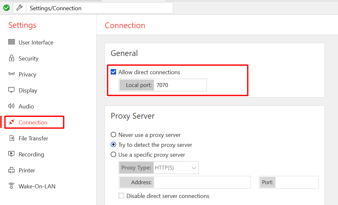Open User Interface settings
The height and width of the screenshot is (205, 338).
click(36, 43)
